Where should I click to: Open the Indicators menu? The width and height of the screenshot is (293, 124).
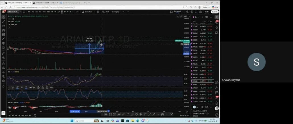[x=87, y=12]
